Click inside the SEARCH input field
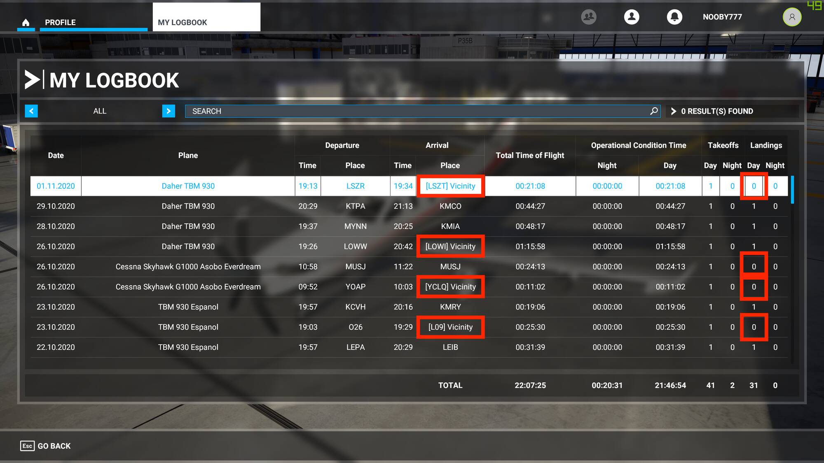 pos(412,111)
